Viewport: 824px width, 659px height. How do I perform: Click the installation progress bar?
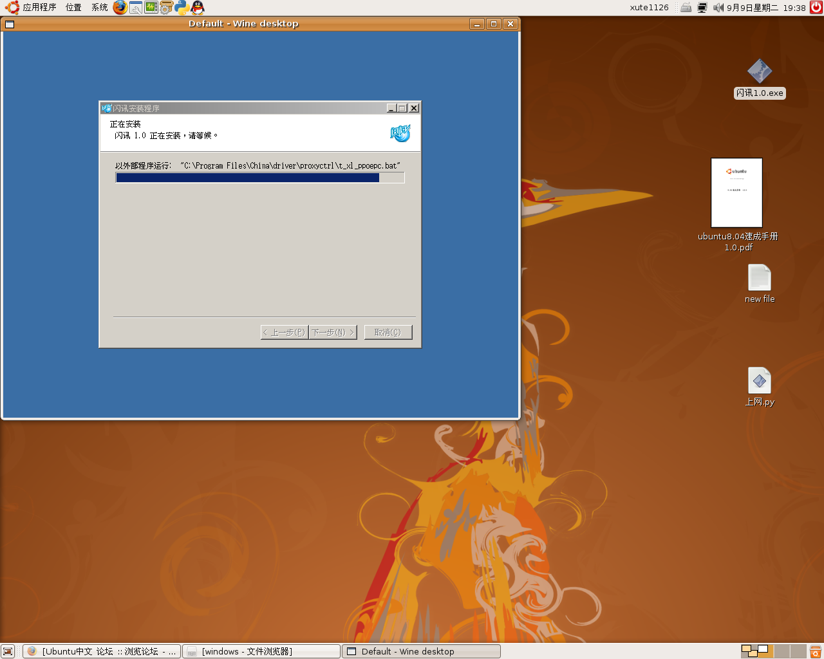(x=260, y=178)
